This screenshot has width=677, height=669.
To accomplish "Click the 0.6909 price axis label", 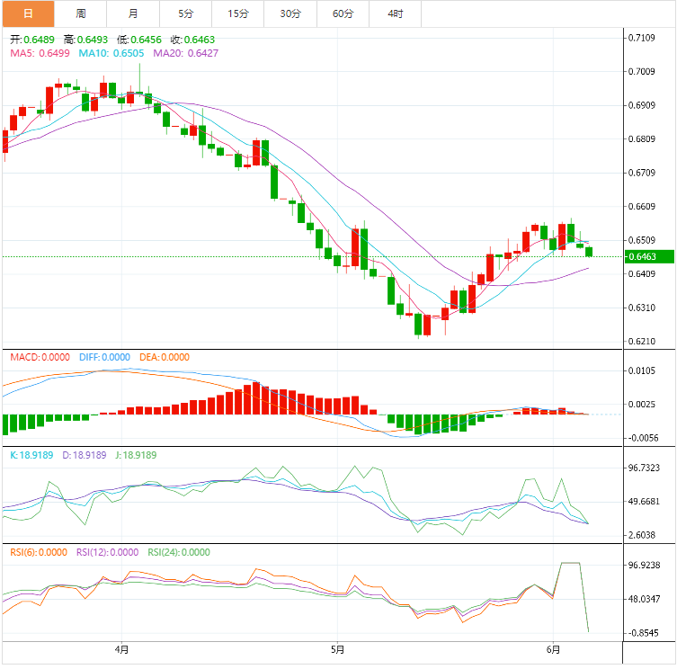I will (642, 105).
